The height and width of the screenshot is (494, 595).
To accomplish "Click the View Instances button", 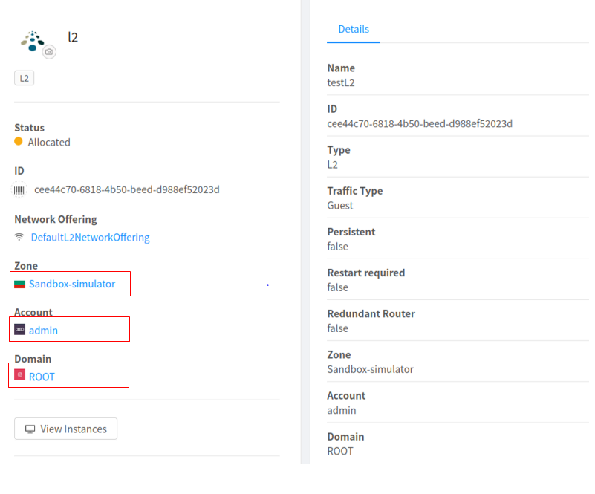I will 65,429.
